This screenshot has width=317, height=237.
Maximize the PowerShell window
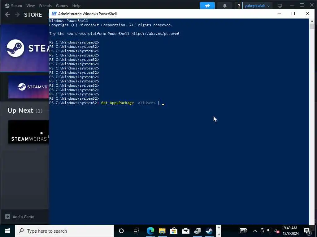293,14
